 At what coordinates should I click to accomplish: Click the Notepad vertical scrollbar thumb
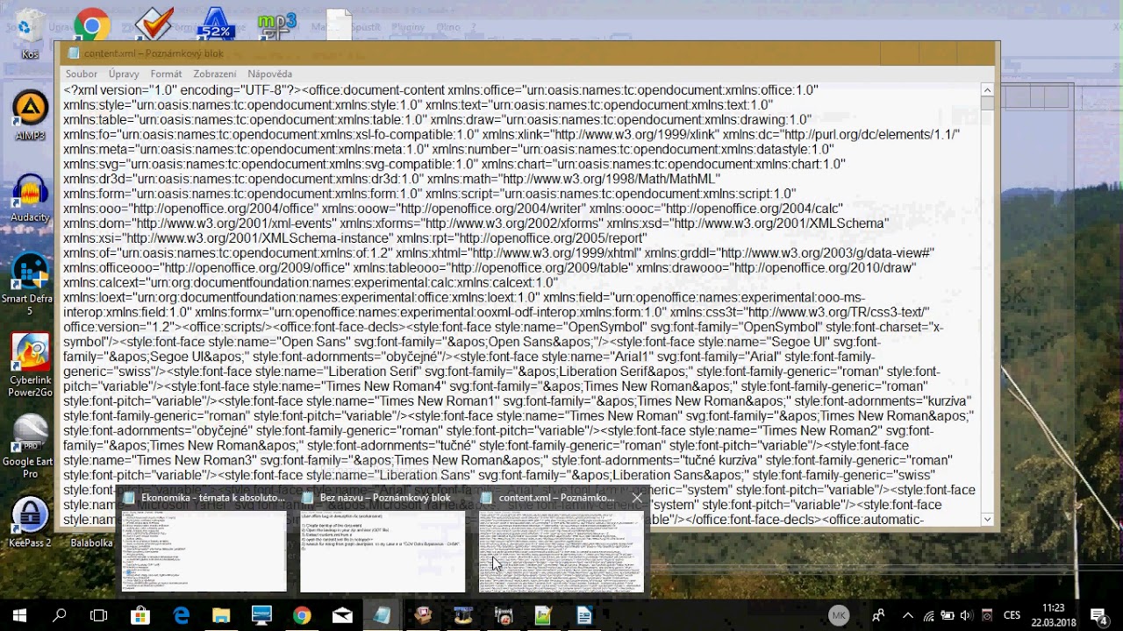pyautogui.click(x=987, y=103)
